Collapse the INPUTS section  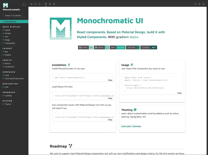[x=7, y=60]
